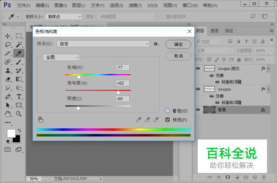Select the Brush tool

coord(19,62)
